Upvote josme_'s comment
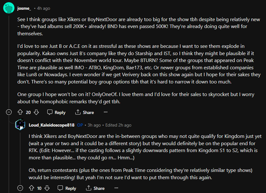This screenshot has height=193, width=266. click(x=20, y=112)
